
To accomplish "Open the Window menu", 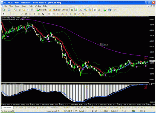I will 38,6.
